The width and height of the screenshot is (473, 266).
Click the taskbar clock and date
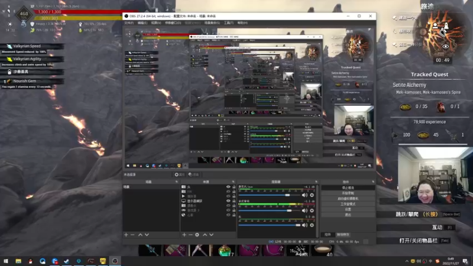coord(451,261)
